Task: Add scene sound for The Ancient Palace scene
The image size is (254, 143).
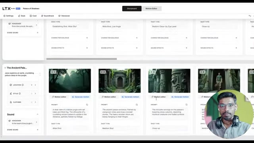Action: pos(38,130)
